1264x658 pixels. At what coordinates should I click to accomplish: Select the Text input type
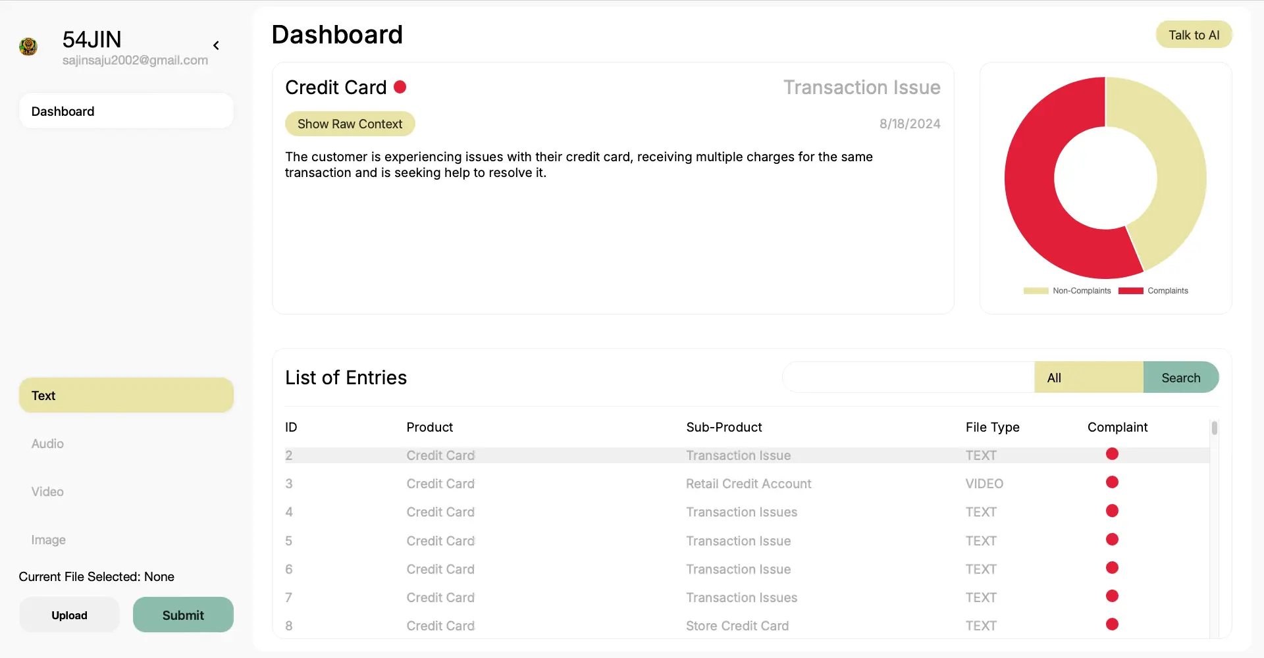point(126,395)
